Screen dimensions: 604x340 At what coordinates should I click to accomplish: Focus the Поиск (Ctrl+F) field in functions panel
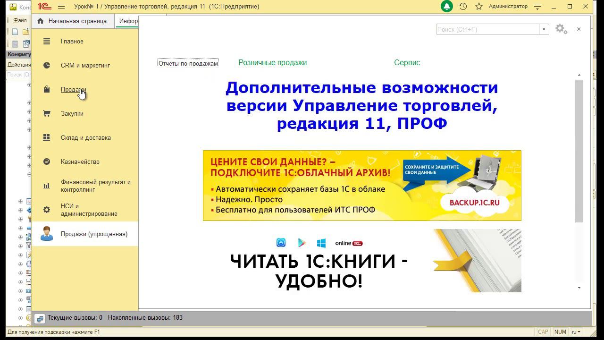pos(487,29)
